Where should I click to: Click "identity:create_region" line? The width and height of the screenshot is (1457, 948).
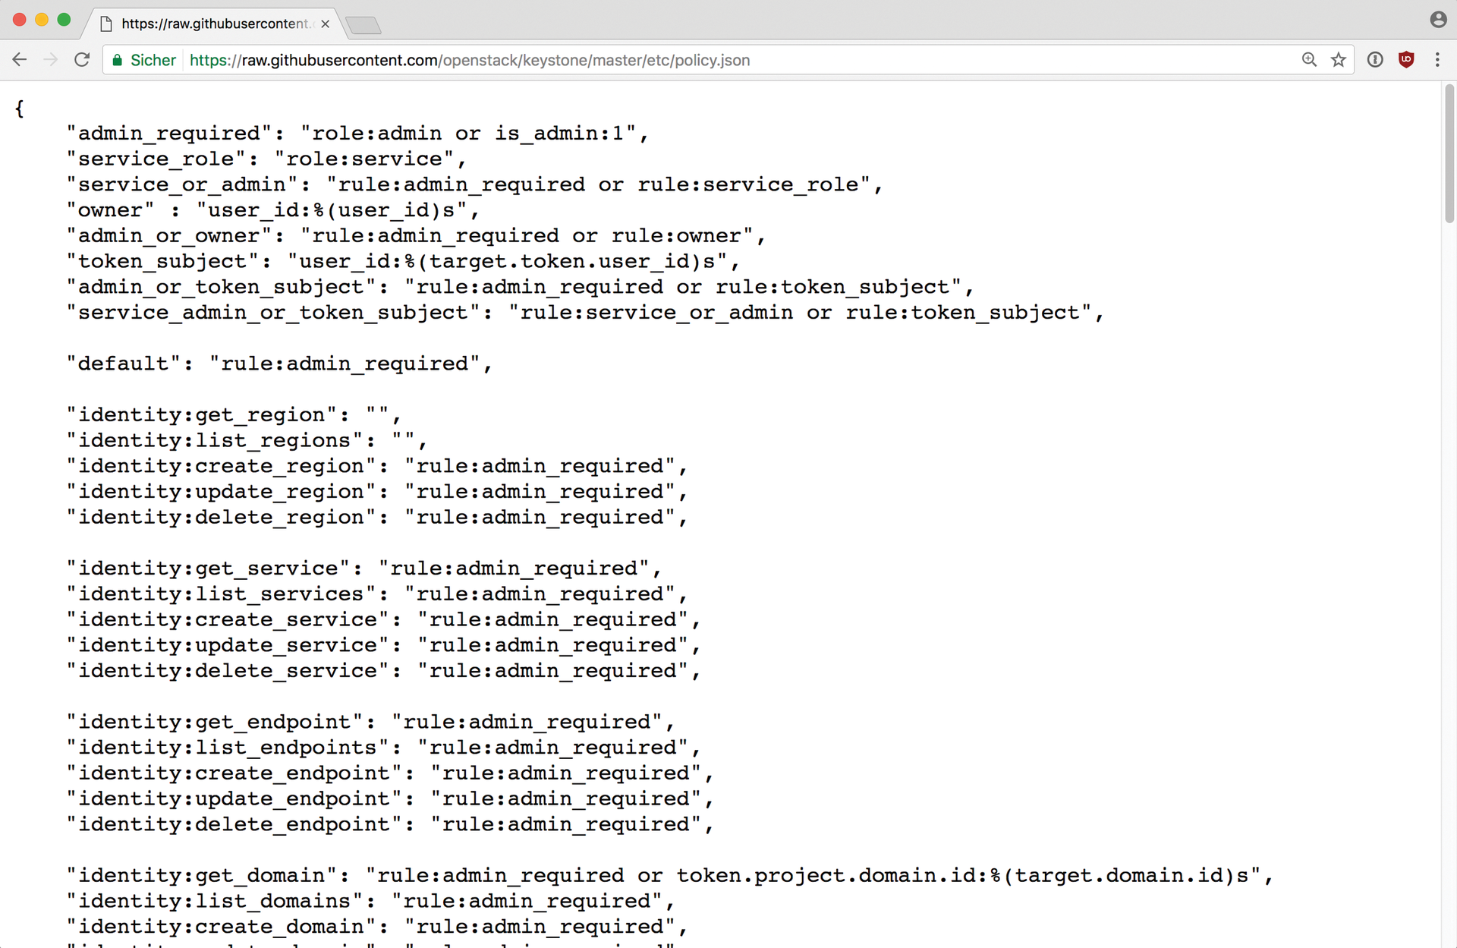click(x=377, y=466)
